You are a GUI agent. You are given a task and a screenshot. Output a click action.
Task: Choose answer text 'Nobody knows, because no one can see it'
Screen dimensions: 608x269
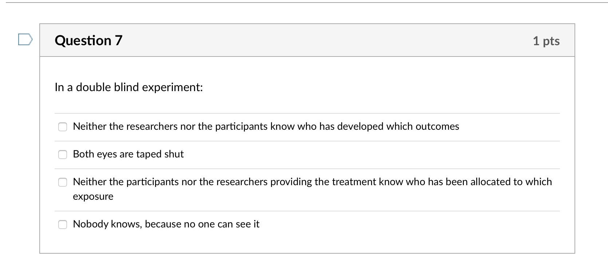point(166,224)
